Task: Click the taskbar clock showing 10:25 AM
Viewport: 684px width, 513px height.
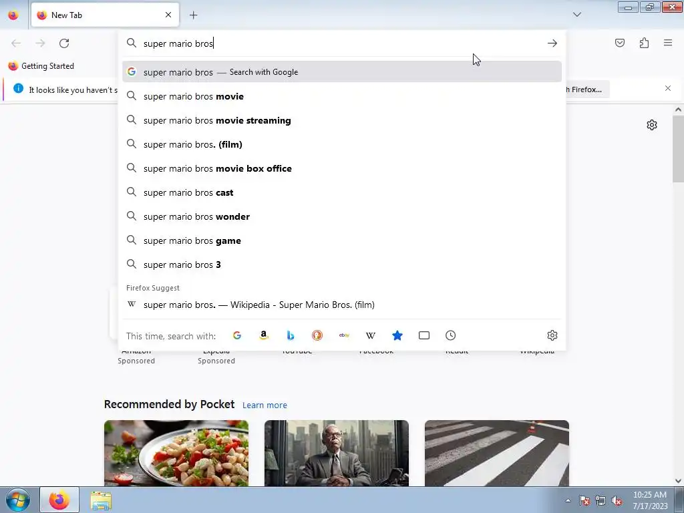Action: coord(650,500)
